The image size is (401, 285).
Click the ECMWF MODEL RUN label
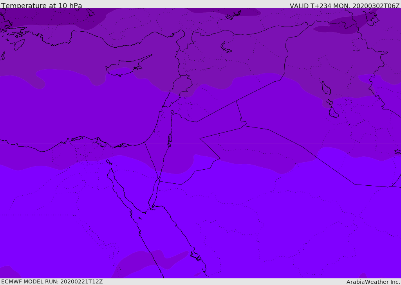tap(52, 281)
